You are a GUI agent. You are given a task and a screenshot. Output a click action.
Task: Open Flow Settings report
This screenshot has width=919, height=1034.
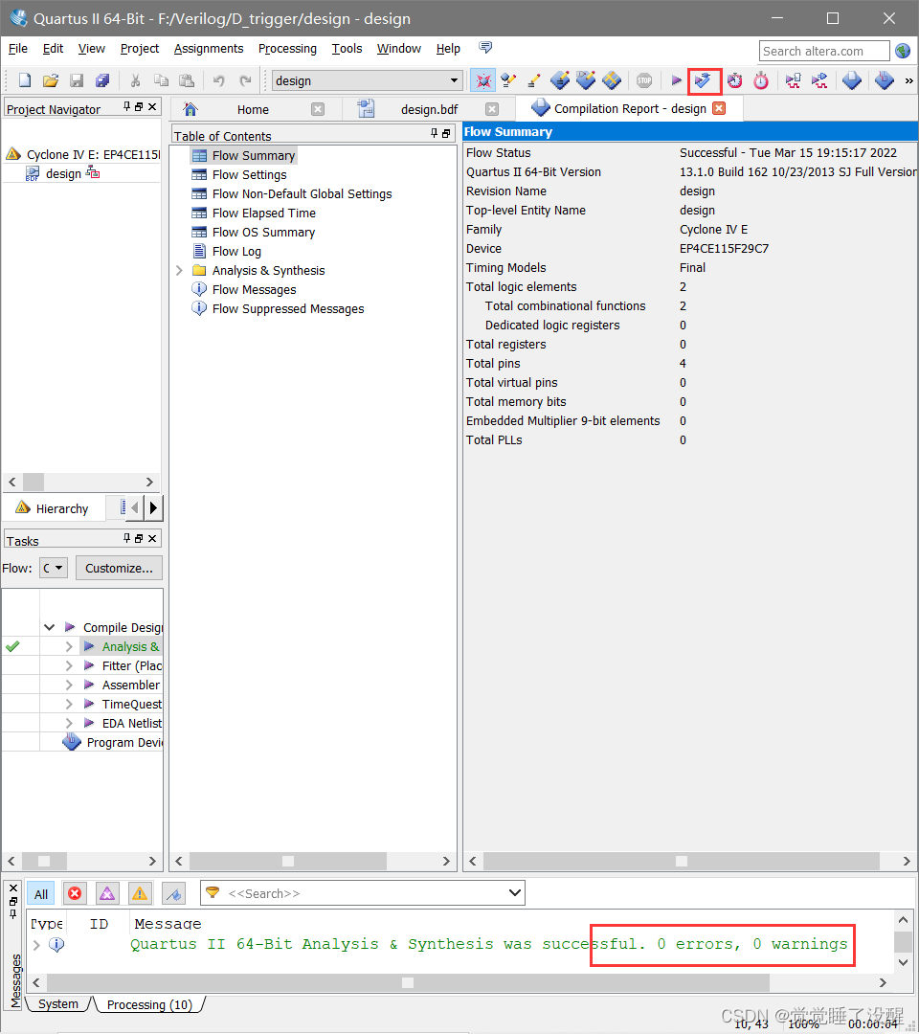(x=249, y=175)
